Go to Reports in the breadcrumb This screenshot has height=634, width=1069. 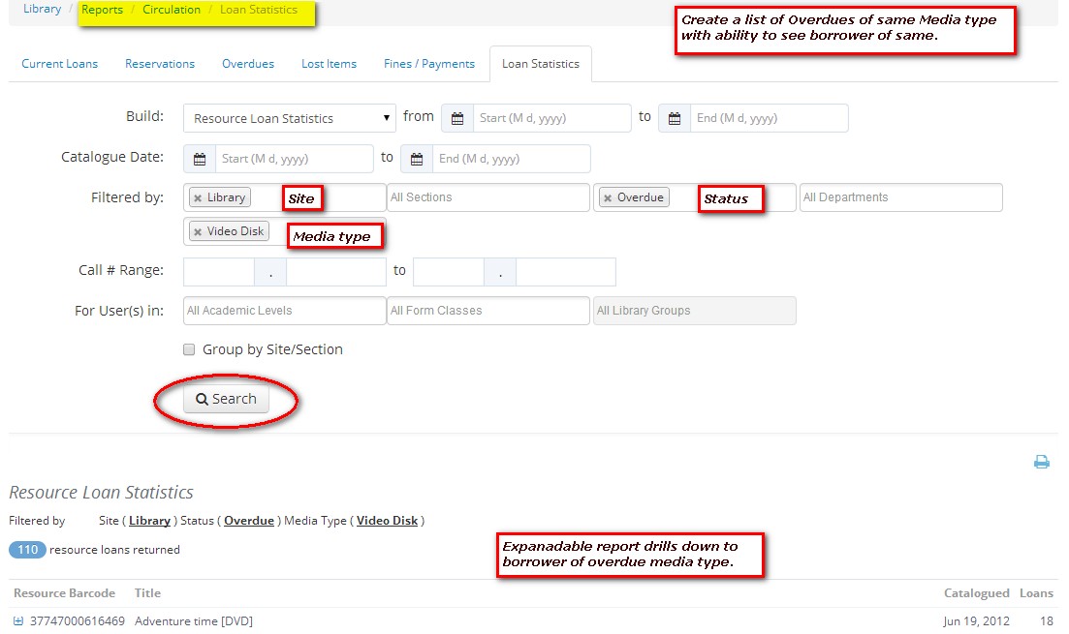pos(102,10)
